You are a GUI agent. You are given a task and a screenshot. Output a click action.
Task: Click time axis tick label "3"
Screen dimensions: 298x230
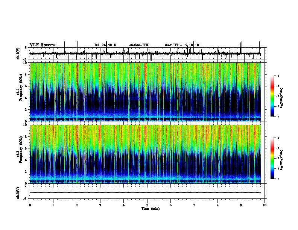(100, 205)
